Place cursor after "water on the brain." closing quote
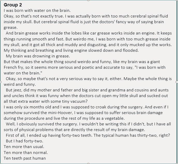 tap(42, 73)
